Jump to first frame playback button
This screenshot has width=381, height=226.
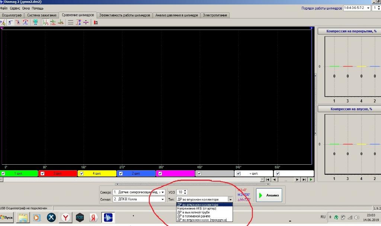[267, 180]
